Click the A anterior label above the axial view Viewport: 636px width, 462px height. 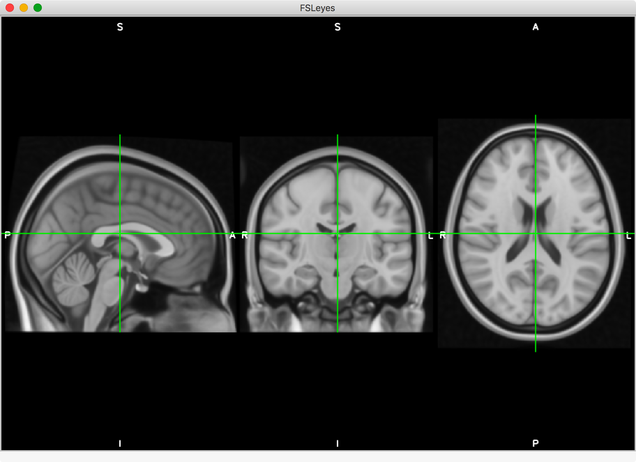[x=536, y=27]
